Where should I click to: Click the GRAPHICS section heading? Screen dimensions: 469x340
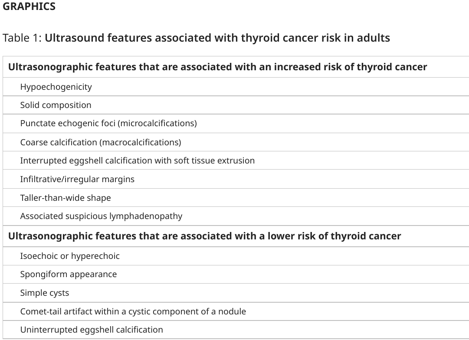coord(29,6)
